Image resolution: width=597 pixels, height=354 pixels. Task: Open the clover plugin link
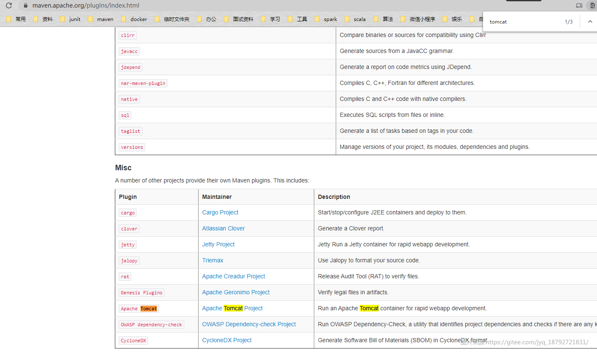[129, 229]
